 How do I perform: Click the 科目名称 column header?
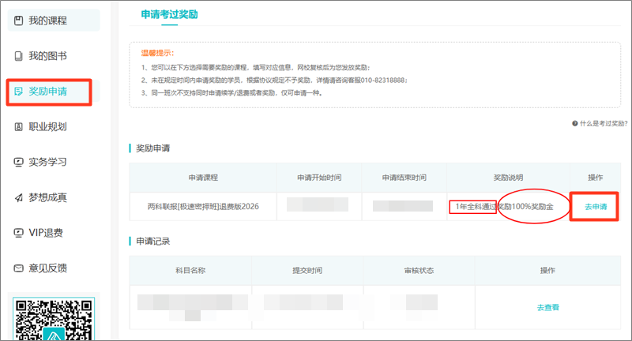click(x=190, y=271)
